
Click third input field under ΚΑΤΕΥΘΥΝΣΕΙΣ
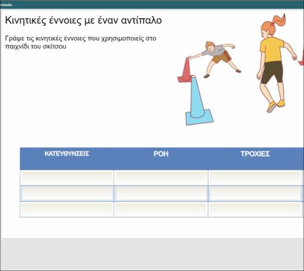pyautogui.click(x=67, y=210)
